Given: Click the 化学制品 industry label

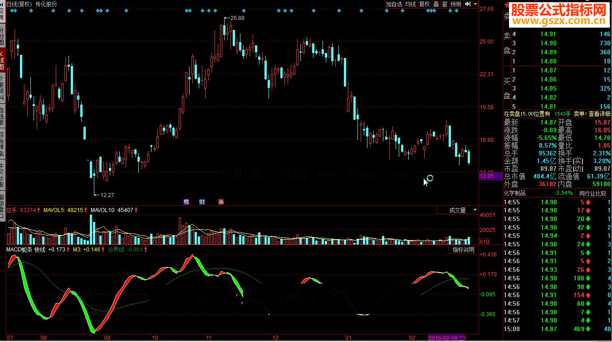Looking at the screenshot, I should [515, 193].
